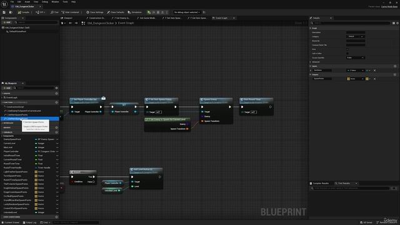Click the navigate Forward arrow in graph
The width and height of the screenshot is (400, 225).
[x=76, y=23]
